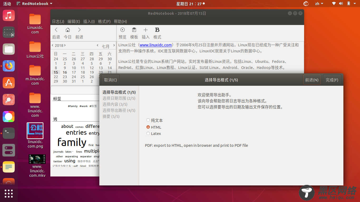Go to next month after 七月
This screenshot has height=202, width=360.
tap(114, 45)
